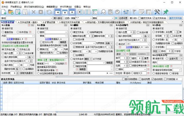This screenshot has height=116, width=184.
Task: Open the 内容 dropdown in N.1添加
Action: [x=33, y=36]
